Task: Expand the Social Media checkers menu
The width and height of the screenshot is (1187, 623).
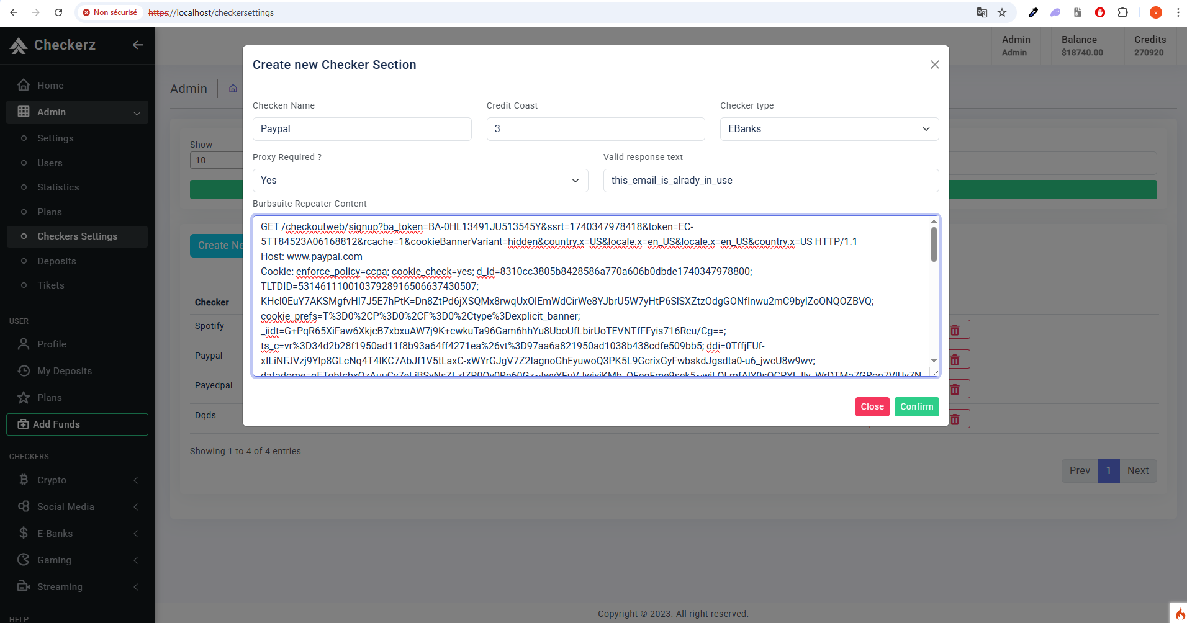Action: coord(77,507)
